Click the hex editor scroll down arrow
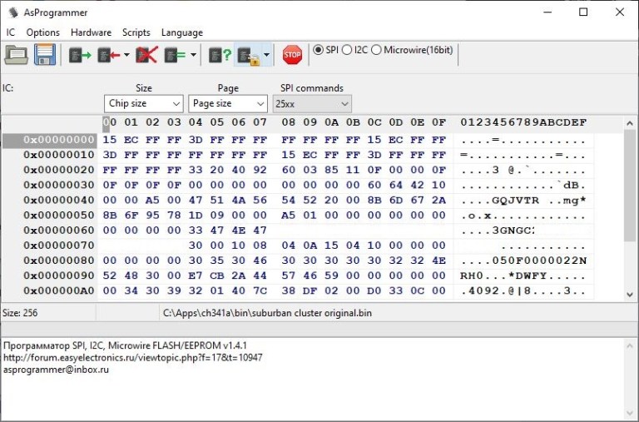The height and width of the screenshot is (422, 639). 630,295
